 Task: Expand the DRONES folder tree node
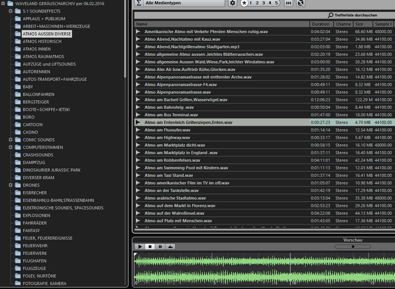[x=11, y=185]
